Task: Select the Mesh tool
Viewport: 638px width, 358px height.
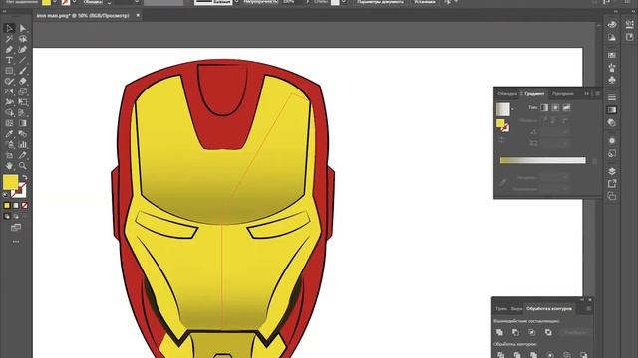Action: (x=9, y=123)
